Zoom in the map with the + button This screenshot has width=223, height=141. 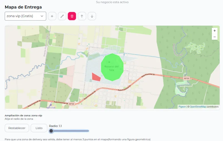click(215, 31)
